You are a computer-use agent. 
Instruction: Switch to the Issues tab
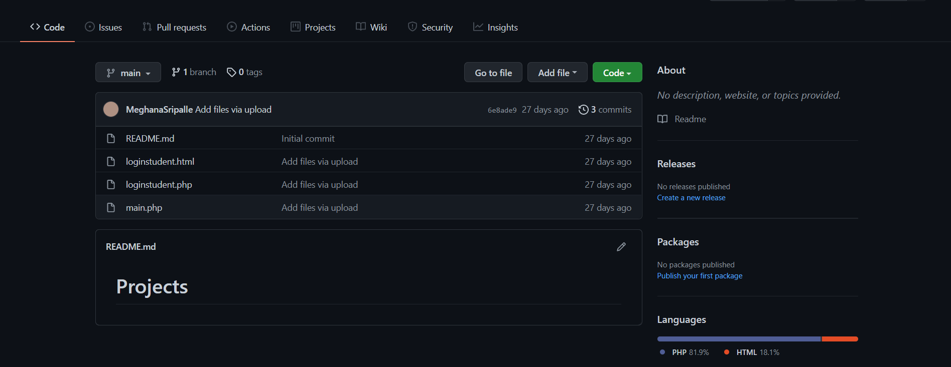(103, 27)
